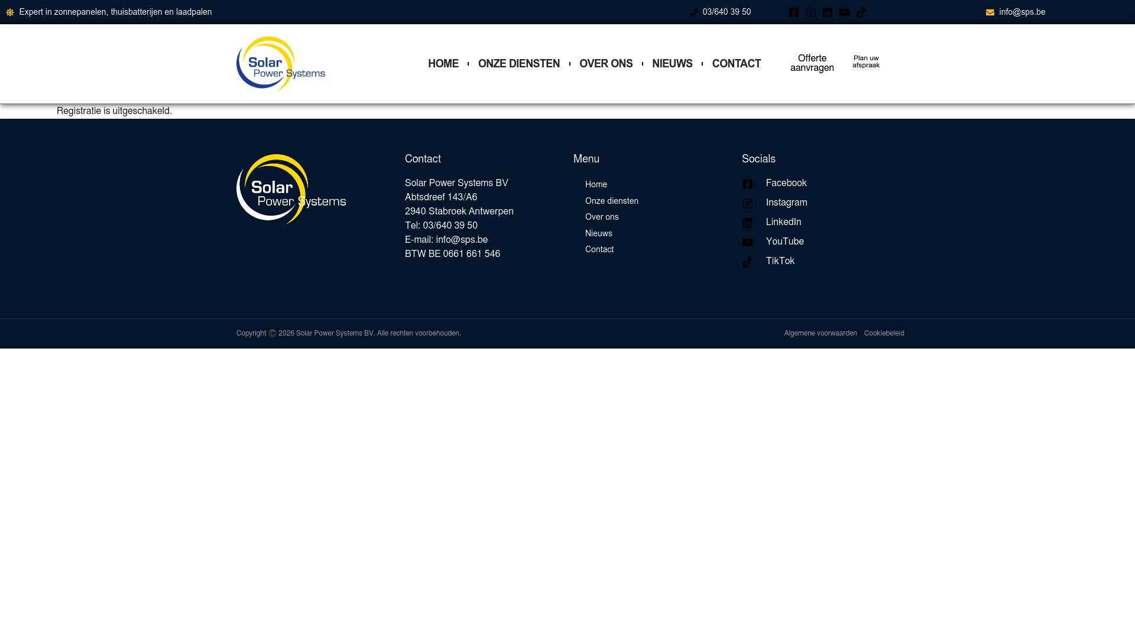This screenshot has height=638, width=1135.
Task: Click footer menu link Contact
Action: pyautogui.click(x=599, y=249)
